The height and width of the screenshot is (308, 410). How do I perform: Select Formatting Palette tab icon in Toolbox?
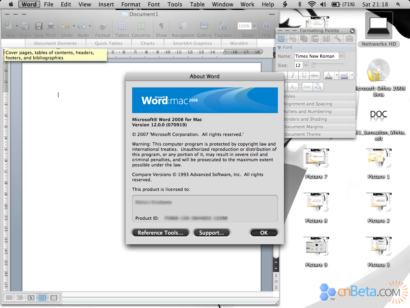point(281,39)
